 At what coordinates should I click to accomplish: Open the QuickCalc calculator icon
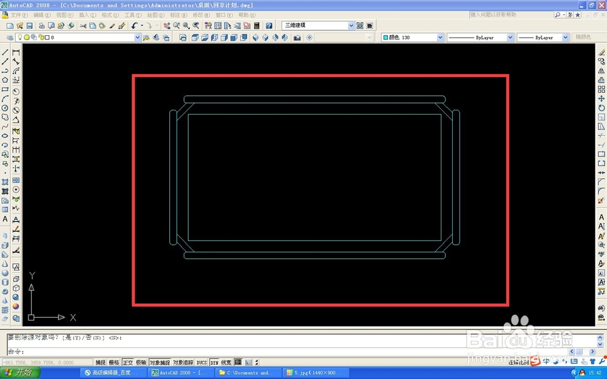257,25
